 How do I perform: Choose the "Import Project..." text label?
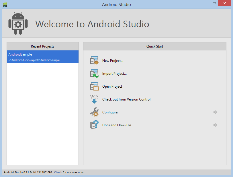tap(114, 74)
